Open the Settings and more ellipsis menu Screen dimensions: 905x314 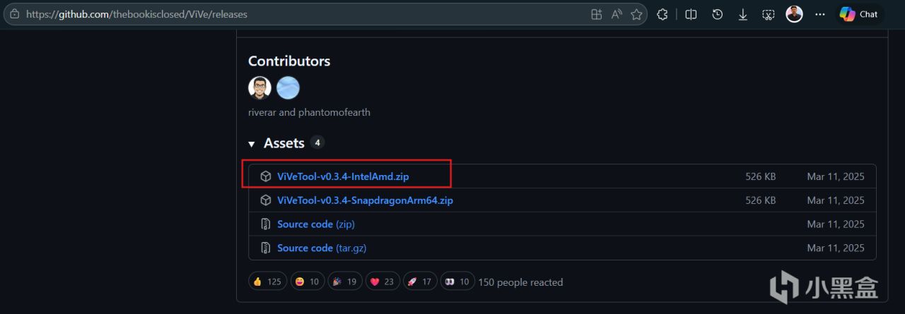(x=820, y=14)
